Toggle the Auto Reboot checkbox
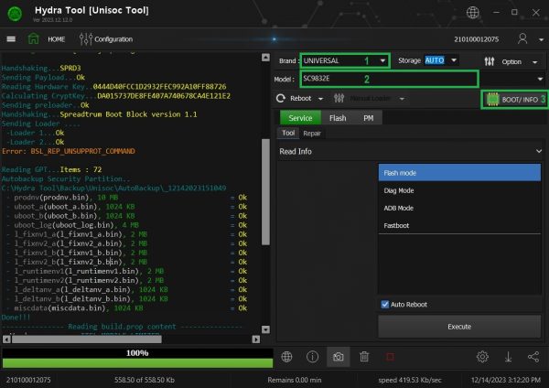Image resolution: width=549 pixels, height=388 pixels. 385,305
